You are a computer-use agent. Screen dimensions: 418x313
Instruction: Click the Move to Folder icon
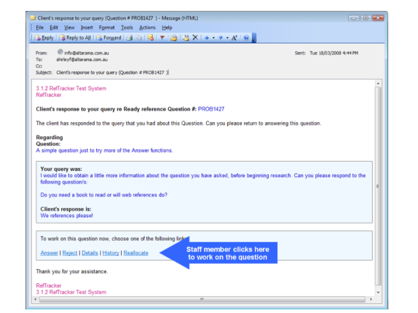point(174,38)
